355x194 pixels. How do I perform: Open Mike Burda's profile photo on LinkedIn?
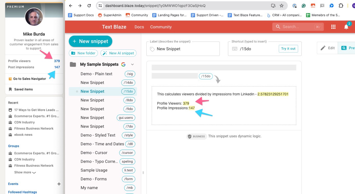point(34,17)
